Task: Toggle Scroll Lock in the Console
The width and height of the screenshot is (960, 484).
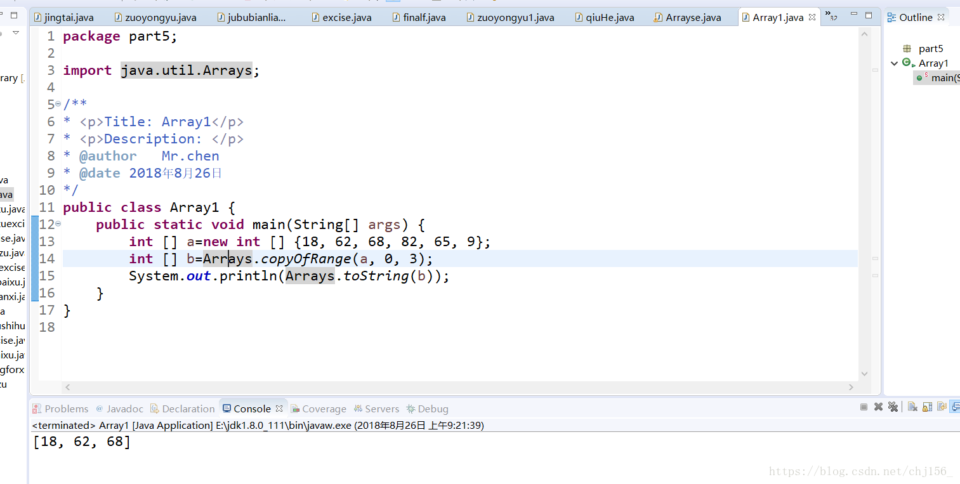Action: tap(927, 407)
